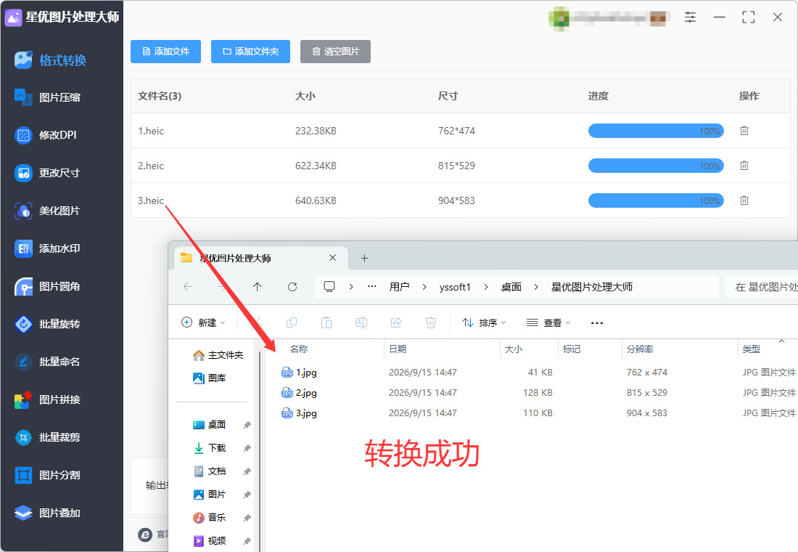This screenshot has width=798, height=552.
Task: Click the app logo in title bar
Action: coord(13,17)
